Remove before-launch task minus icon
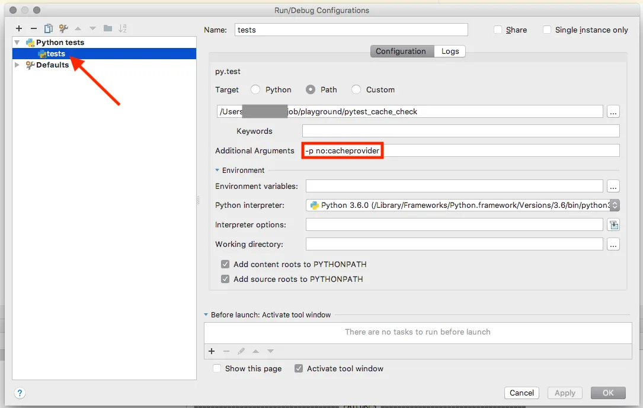The height and width of the screenshot is (408, 643). tap(226, 351)
